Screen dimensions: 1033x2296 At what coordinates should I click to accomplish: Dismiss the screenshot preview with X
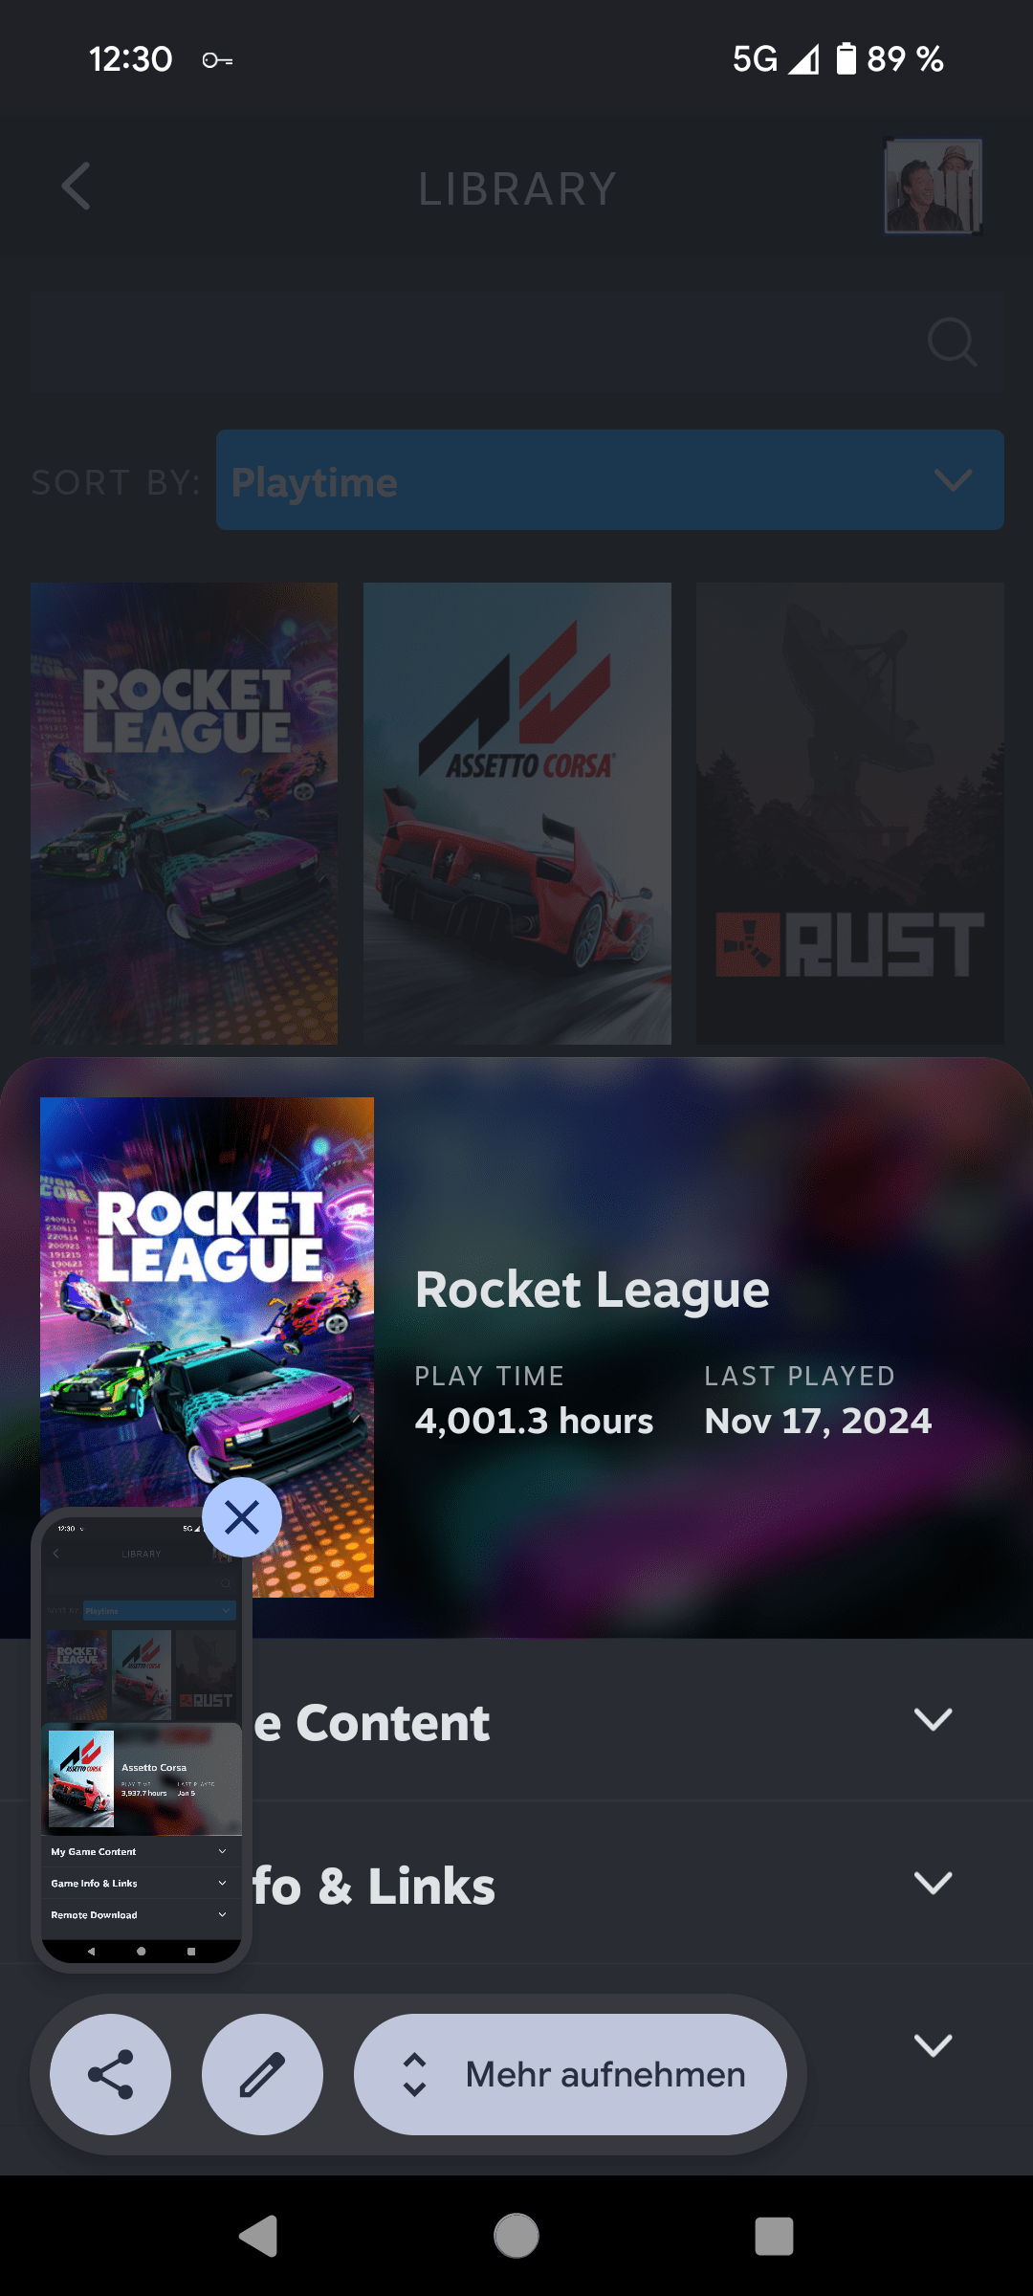pos(242,1517)
